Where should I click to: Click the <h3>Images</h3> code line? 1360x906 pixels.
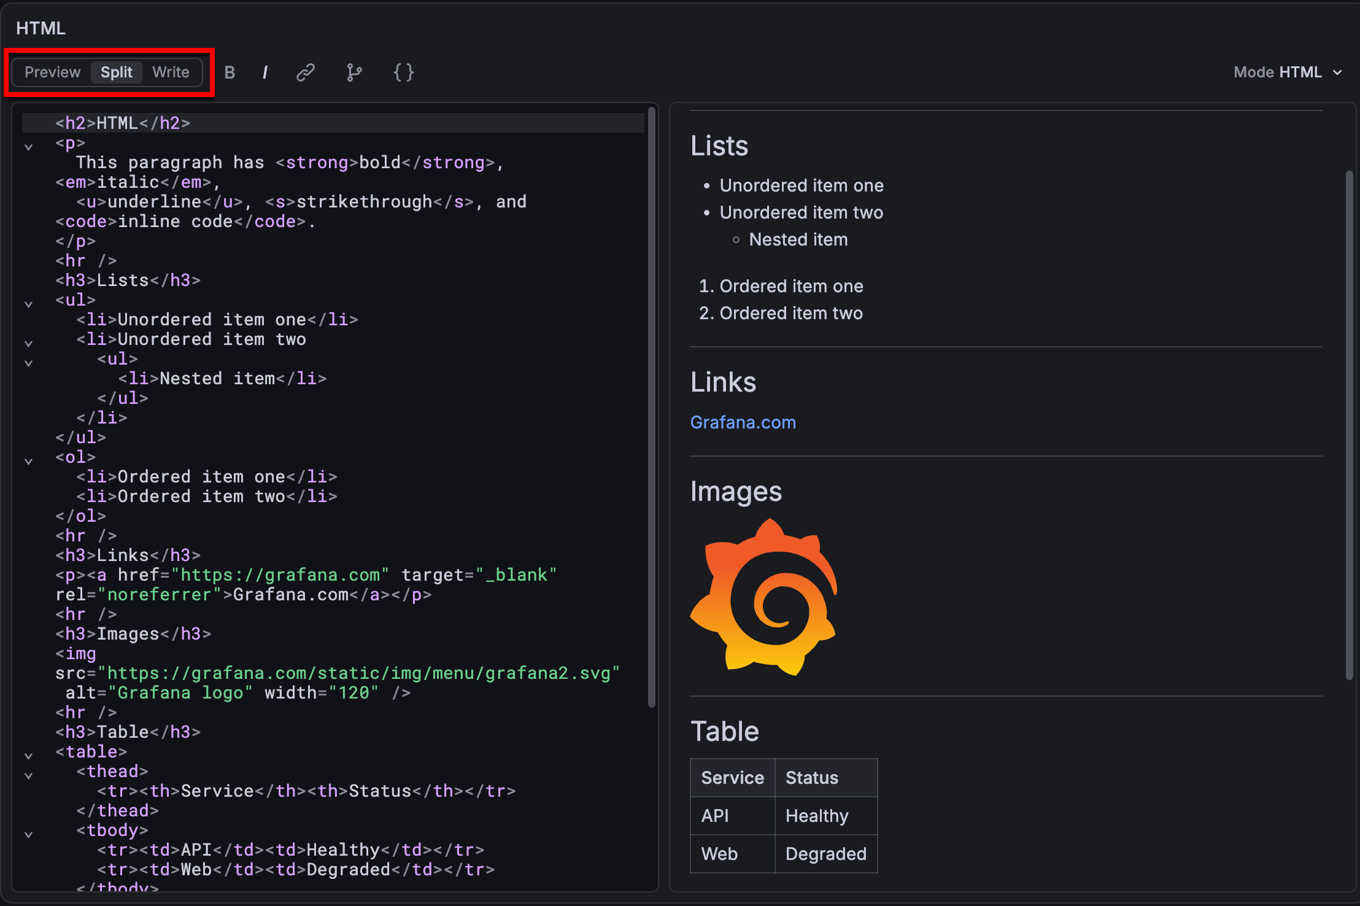(133, 633)
